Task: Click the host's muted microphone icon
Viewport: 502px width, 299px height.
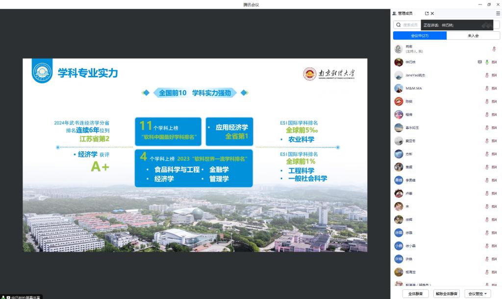Action: tap(494, 49)
